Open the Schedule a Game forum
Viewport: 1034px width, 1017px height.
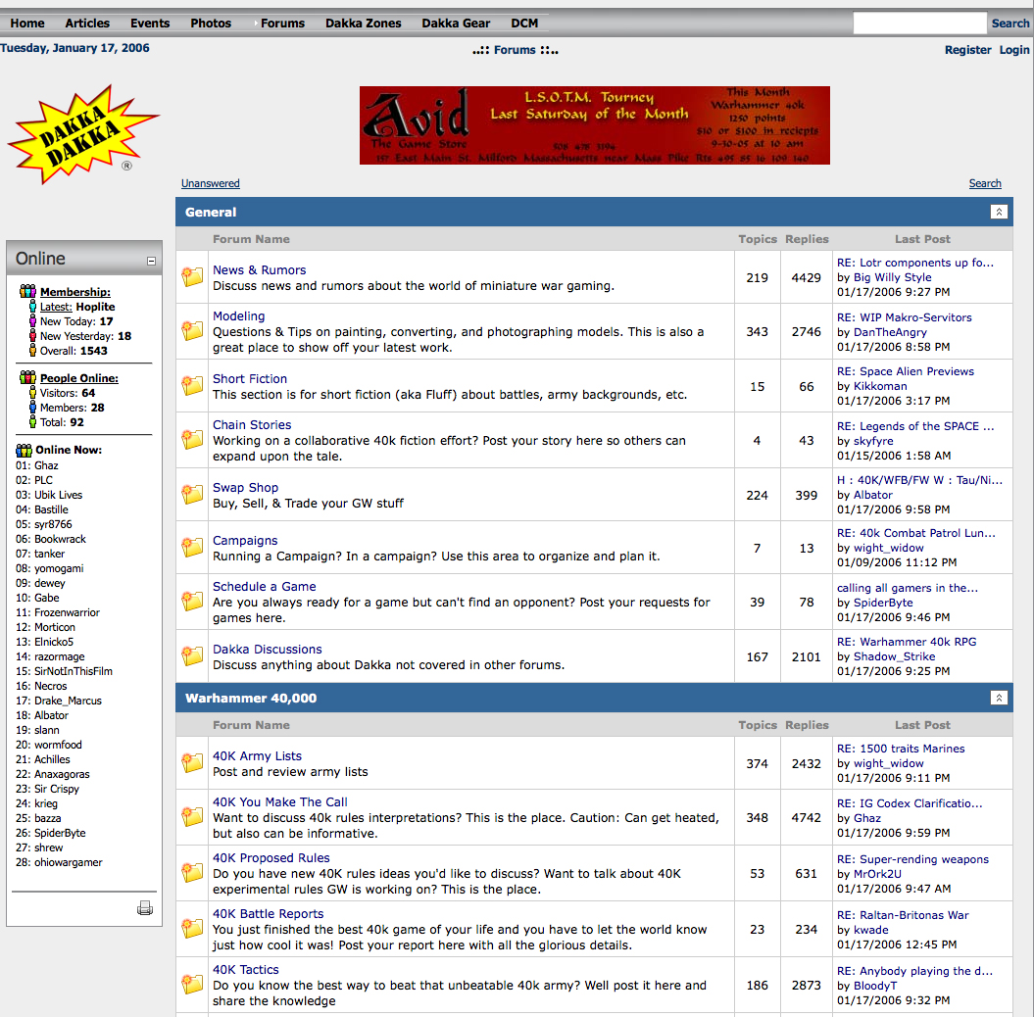264,586
